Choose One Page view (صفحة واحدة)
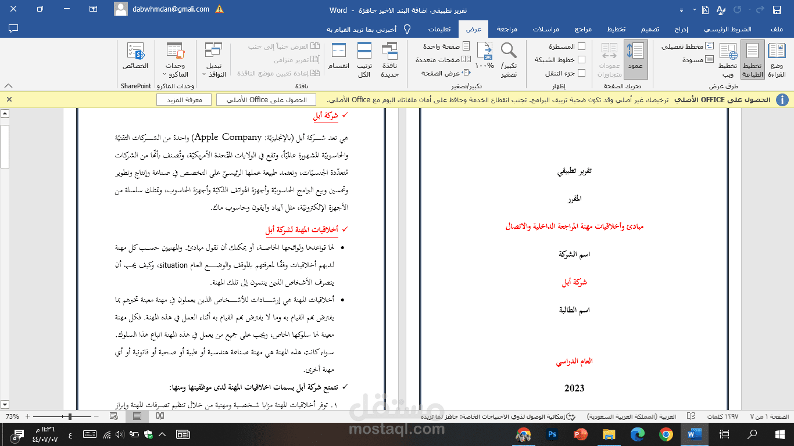The height and width of the screenshot is (446, 794). click(x=446, y=46)
